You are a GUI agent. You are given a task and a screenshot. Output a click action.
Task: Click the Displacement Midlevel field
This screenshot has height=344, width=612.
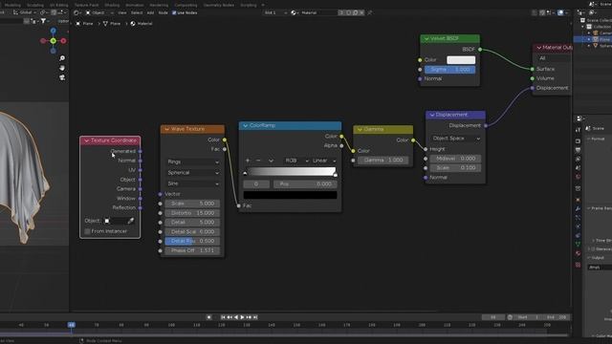(x=455, y=159)
